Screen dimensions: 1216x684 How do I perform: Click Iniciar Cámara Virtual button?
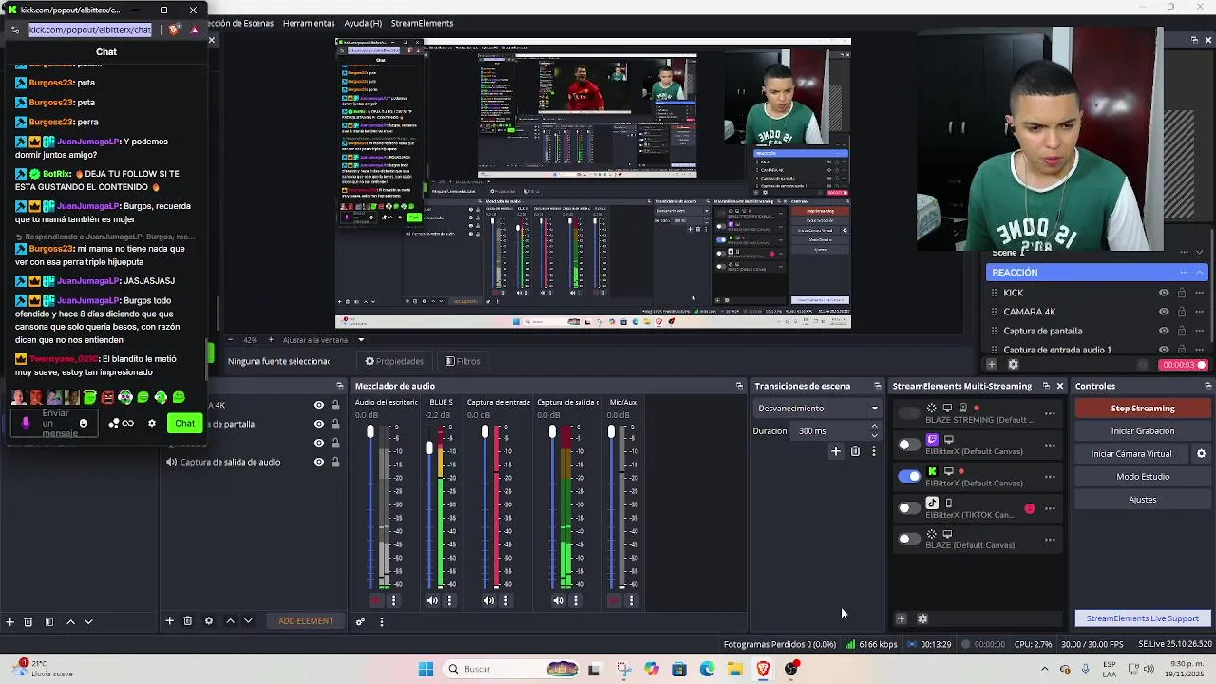tap(1131, 454)
